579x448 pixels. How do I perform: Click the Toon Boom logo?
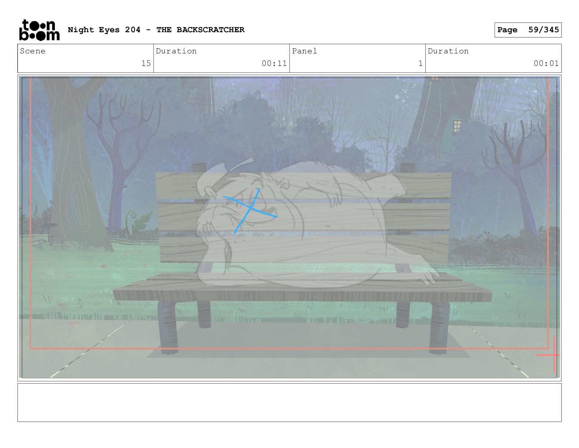click(x=39, y=30)
